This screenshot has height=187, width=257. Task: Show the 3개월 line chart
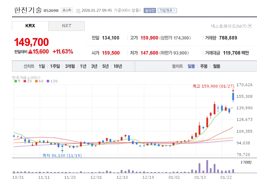pyautogui.click(x=70, y=66)
